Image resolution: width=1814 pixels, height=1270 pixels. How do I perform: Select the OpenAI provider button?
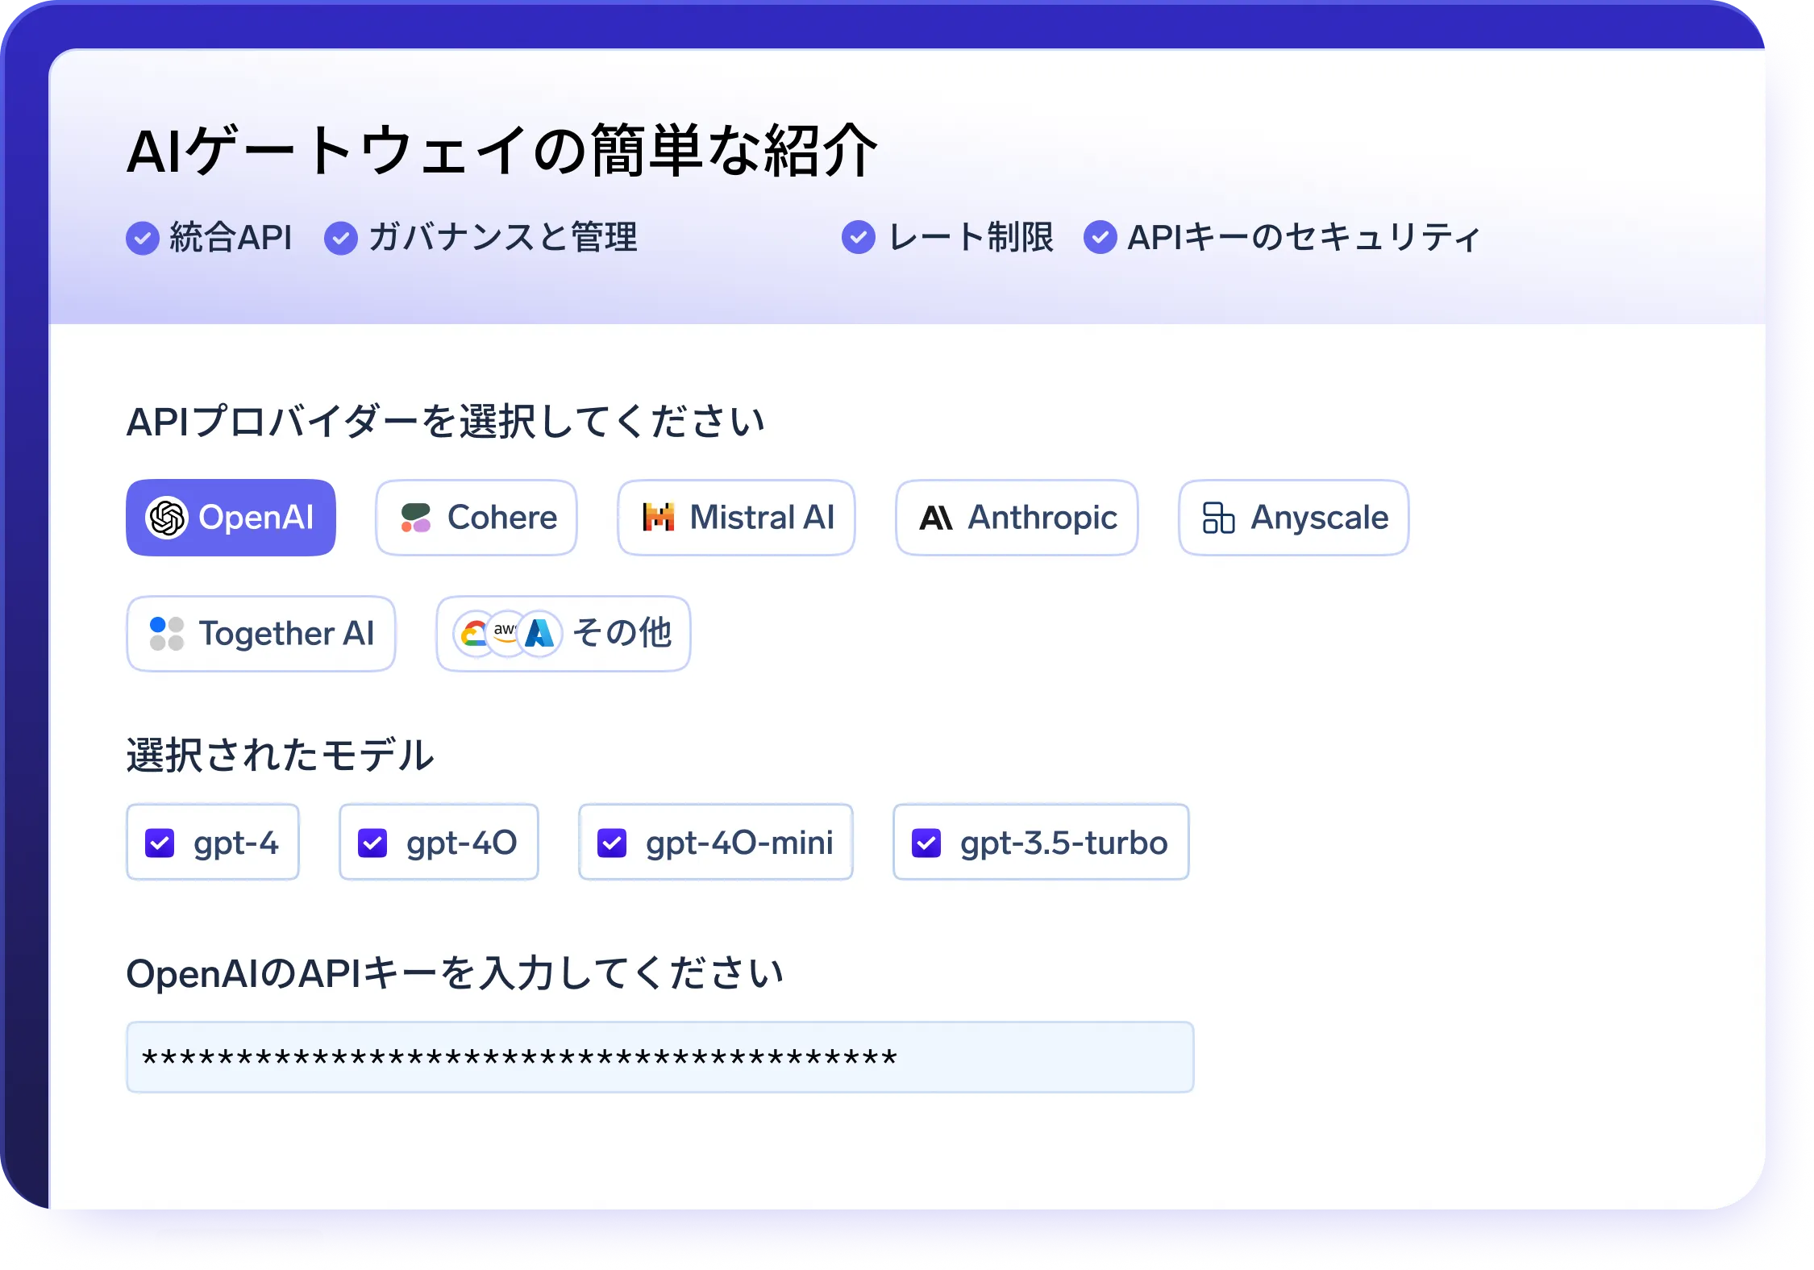(x=231, y=518)
